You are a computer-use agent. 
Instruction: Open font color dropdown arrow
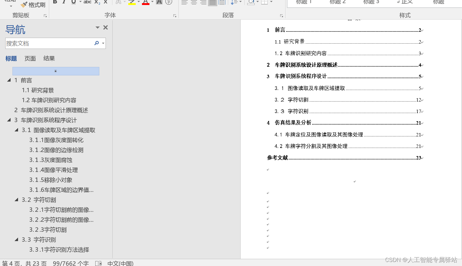coord(152,2)
